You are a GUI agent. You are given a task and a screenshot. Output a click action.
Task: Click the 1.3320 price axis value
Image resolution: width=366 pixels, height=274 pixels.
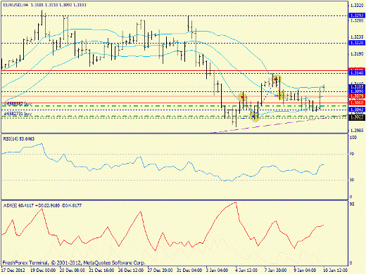pos(357,6)
